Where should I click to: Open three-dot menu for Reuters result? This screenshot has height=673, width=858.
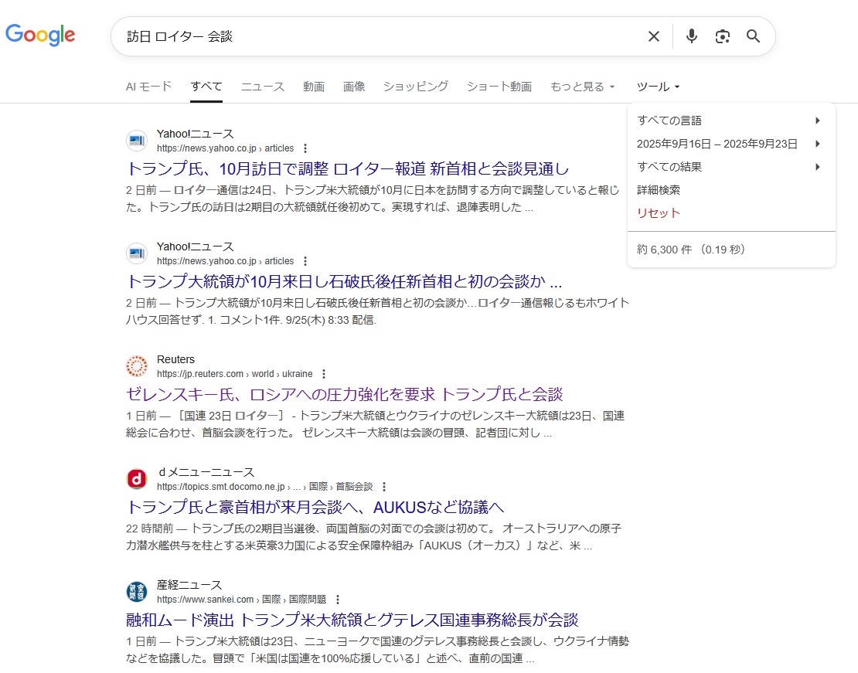point(324,374)
